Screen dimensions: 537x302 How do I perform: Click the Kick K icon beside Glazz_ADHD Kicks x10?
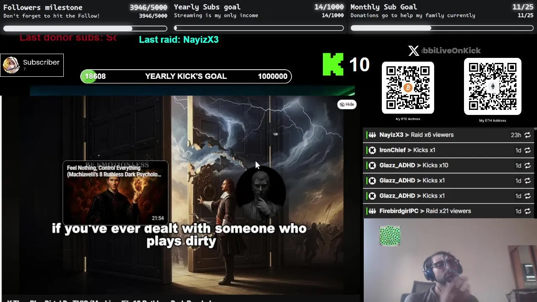pyautogui.click(x=372, y=166)
